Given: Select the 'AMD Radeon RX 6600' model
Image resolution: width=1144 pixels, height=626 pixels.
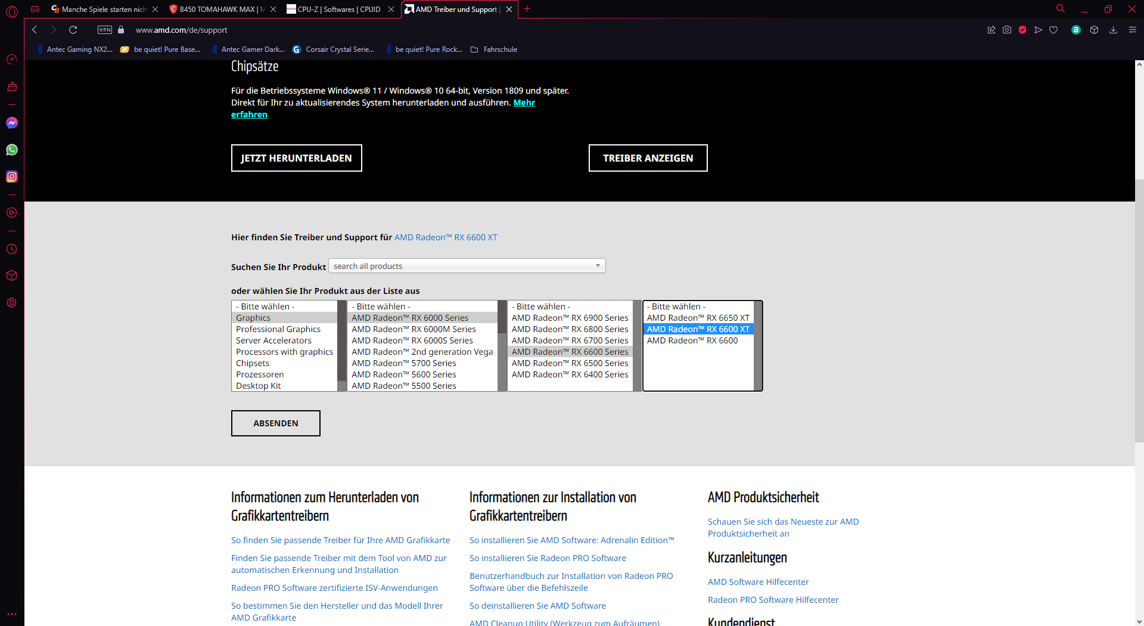Looking at the screenshot, I should [698, 340].
